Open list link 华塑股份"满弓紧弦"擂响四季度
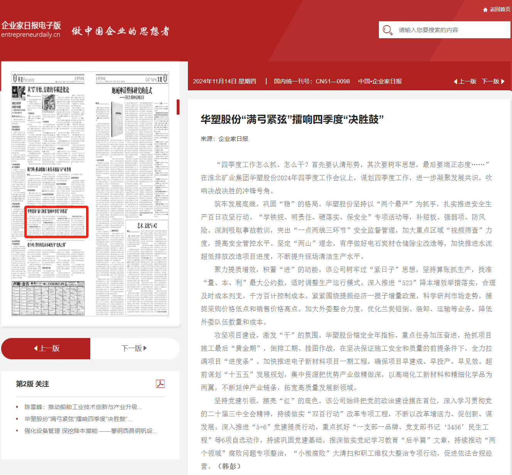This screenshot has width=512, height=475. [x=78, y=419]
